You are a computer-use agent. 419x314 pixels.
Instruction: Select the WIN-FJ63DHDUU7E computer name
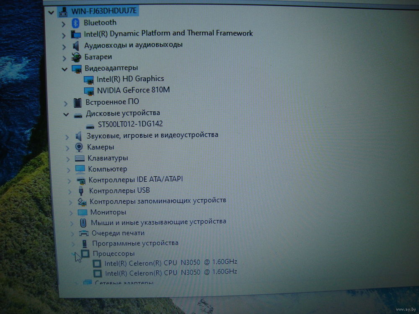(x=104, y=11)
